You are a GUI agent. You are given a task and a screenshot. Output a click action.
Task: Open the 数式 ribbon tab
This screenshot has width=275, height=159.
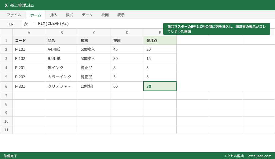[x=70, y=15]
